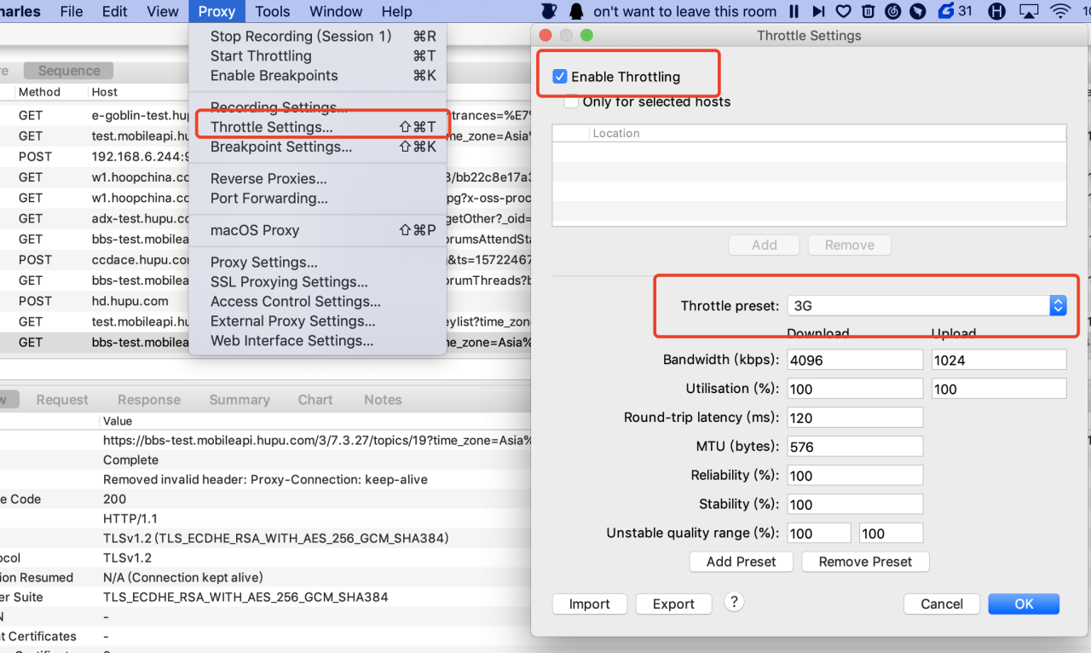
Task: Click the trash icon in menu bar
Action: click(868, 11)
